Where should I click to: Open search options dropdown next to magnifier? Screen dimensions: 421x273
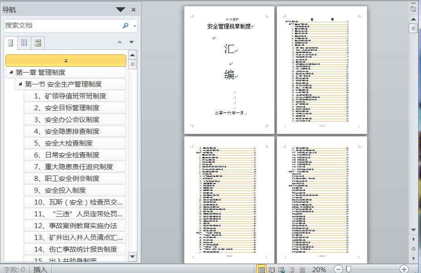pos(134,26)
